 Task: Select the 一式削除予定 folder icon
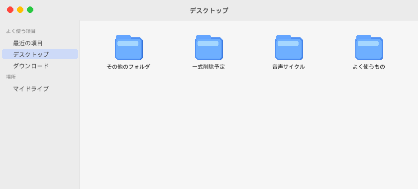click(209, 47)
